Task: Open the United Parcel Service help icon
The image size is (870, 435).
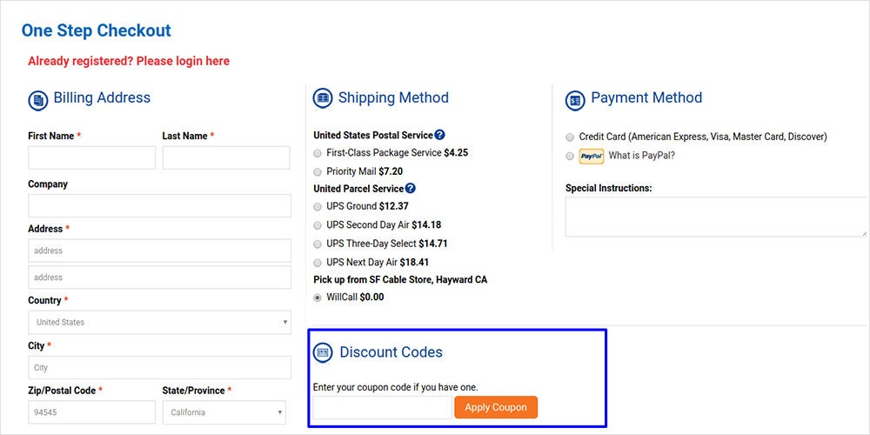Action: click(410, 188)
